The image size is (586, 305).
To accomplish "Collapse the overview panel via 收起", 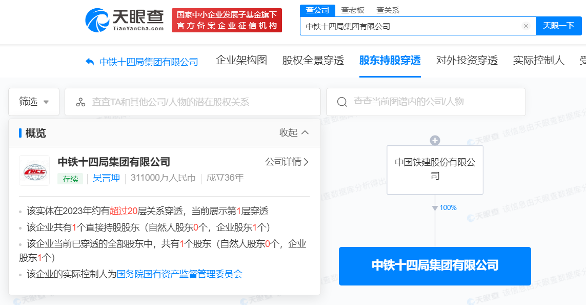I will (294, 132).
